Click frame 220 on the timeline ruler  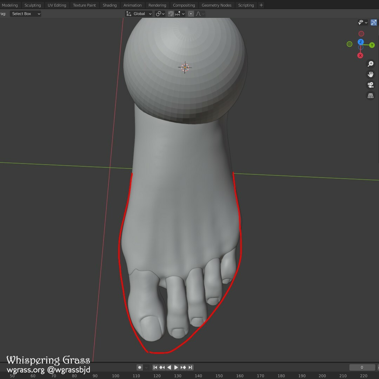[364, 376]
